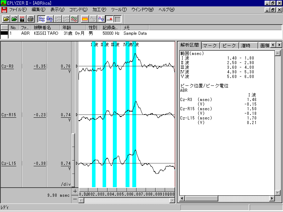Open the 加工(P) menu
Image resolution: width=283 pixels, height=212 pixels.
[100, 9]
